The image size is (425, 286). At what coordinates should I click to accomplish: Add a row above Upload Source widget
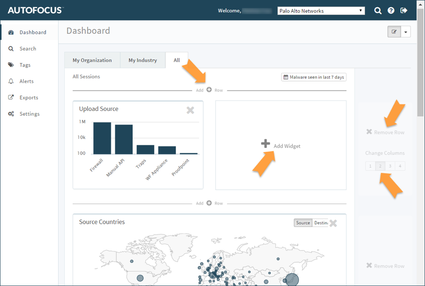[x=209, y=90]
